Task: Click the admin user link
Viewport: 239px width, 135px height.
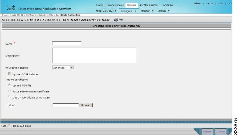Action: click(x=197, y=3)
